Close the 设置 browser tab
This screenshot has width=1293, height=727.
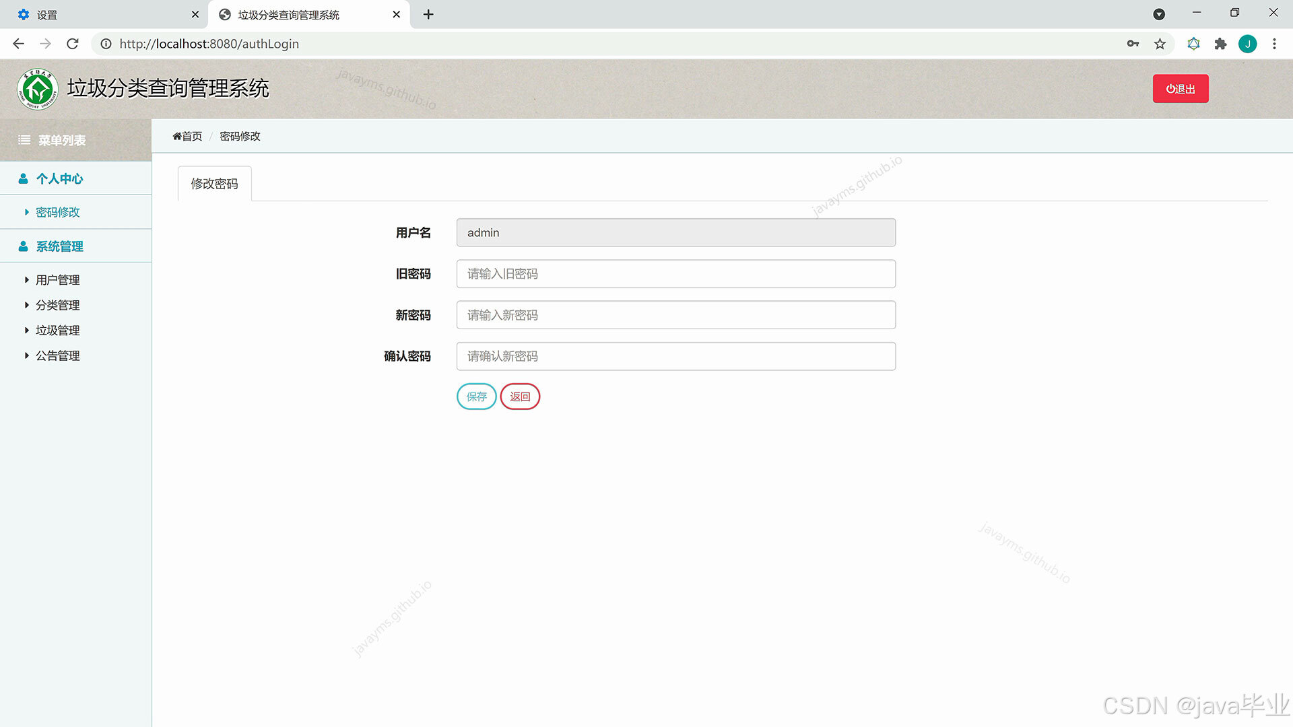(195, 14)
